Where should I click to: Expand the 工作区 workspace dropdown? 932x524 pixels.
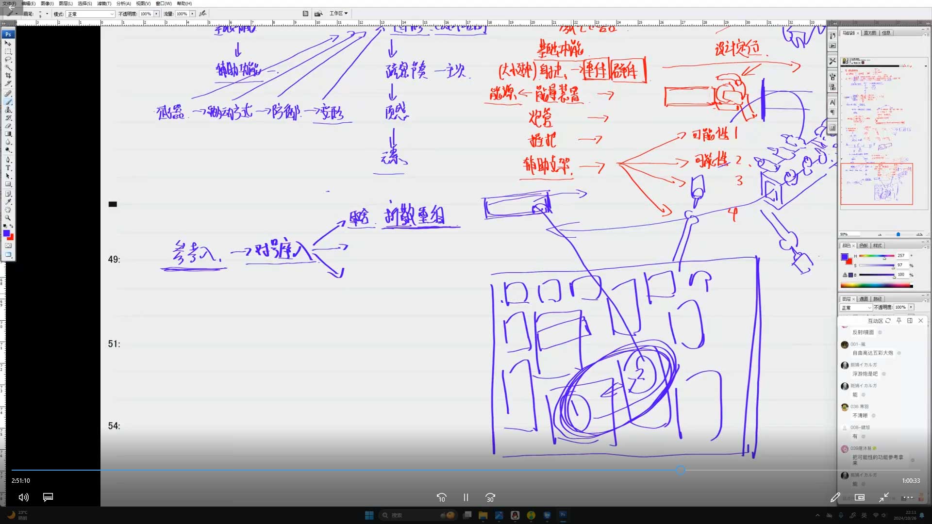point(338,14)
